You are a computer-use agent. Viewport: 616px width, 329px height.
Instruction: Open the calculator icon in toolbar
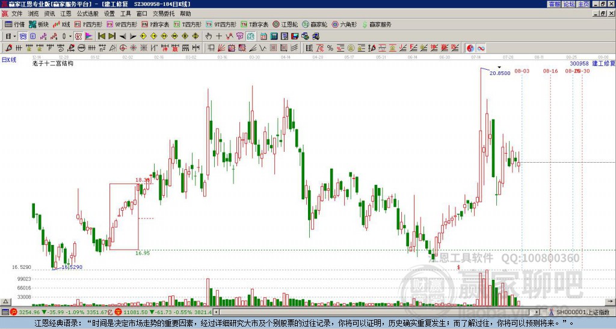pos(274,37)
